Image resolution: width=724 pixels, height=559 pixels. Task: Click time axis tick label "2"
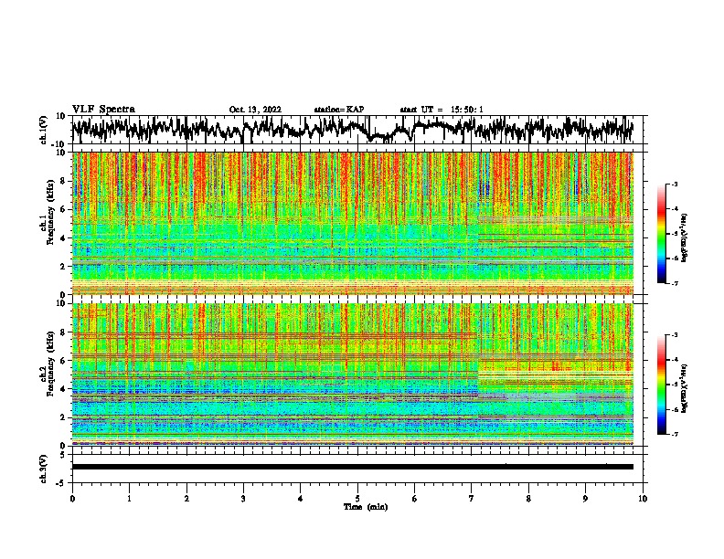[x=186, y=499]
